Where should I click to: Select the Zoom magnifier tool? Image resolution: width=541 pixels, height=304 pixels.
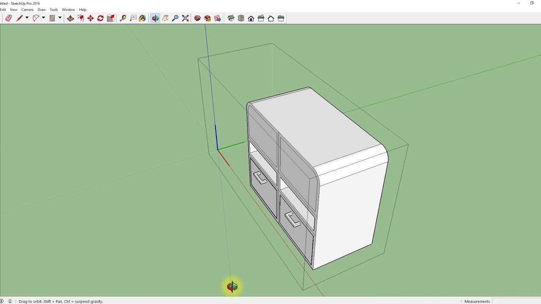pyautogui.click(x=175, y=18)
